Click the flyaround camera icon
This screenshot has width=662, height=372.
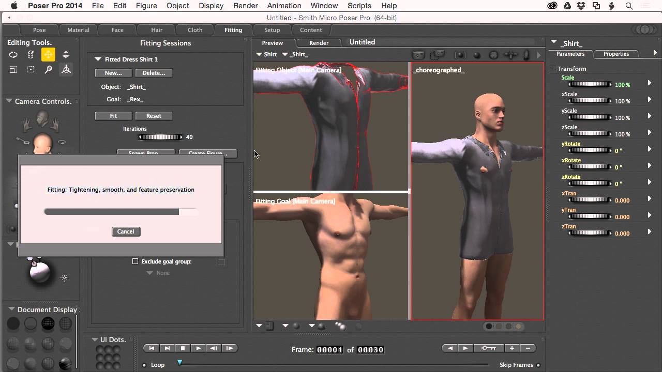click(x=62, y=142)
